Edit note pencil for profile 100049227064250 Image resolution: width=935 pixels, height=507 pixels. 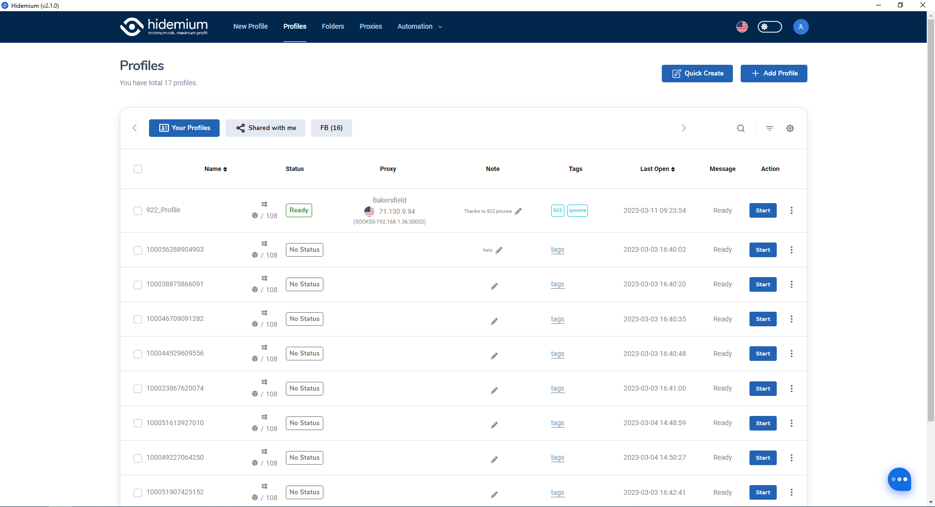pos(494,459)
